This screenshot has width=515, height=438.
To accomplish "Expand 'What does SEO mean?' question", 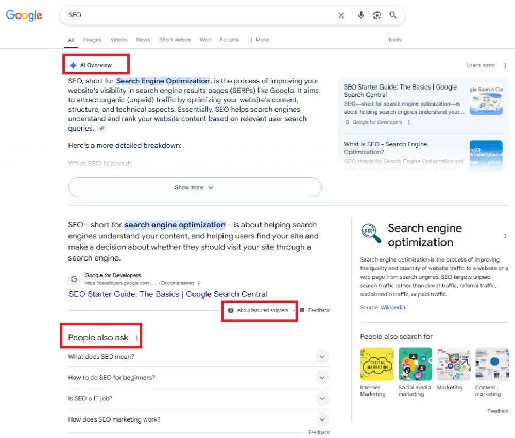I will point(199,357).
